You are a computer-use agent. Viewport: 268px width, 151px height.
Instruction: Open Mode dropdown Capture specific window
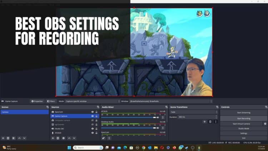click(93, 101)
